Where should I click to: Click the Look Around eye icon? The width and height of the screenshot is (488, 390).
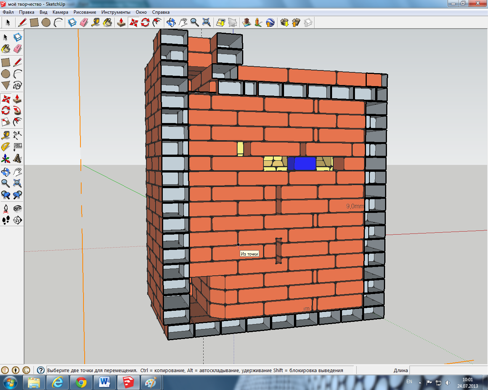point(17,208)
